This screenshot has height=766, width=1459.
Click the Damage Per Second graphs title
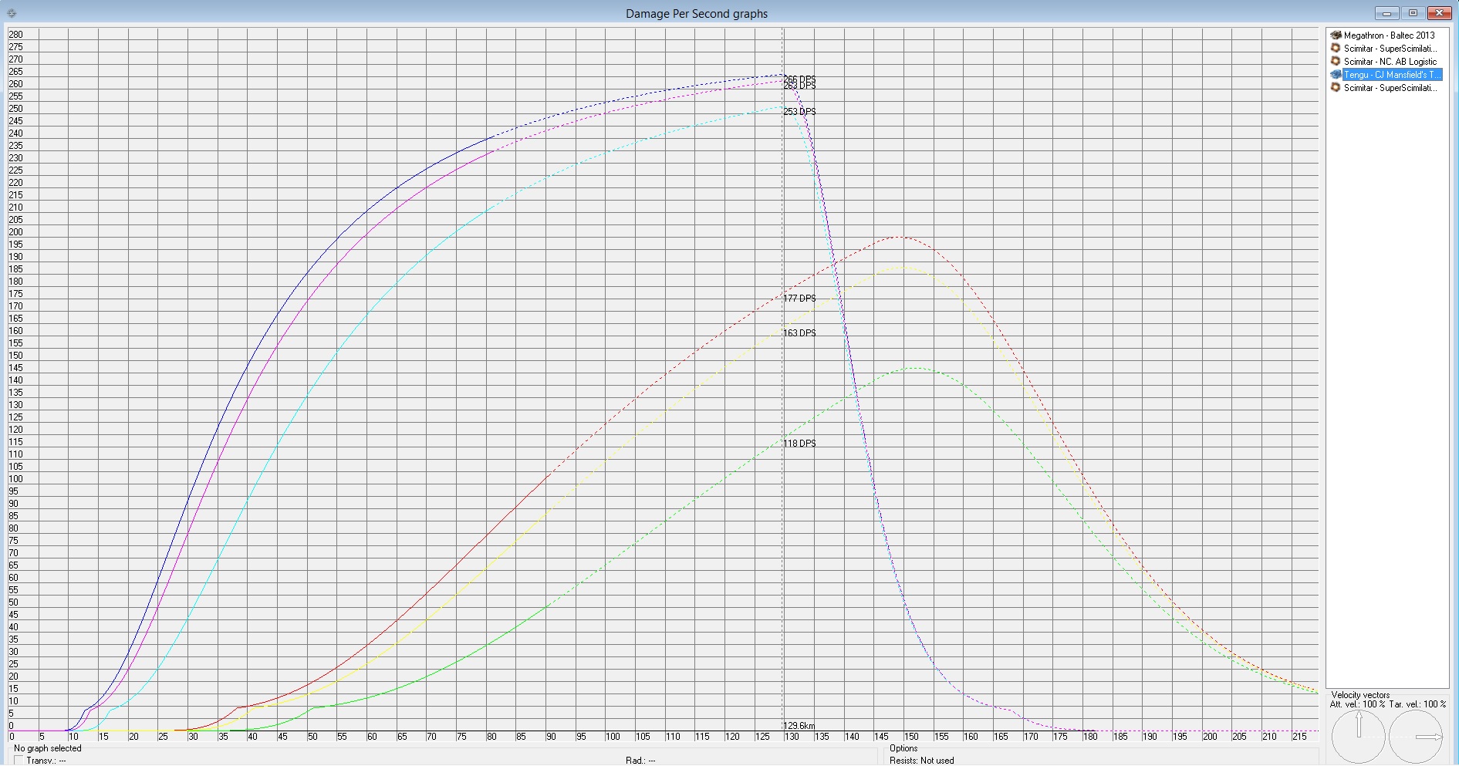tap(697, 14)
